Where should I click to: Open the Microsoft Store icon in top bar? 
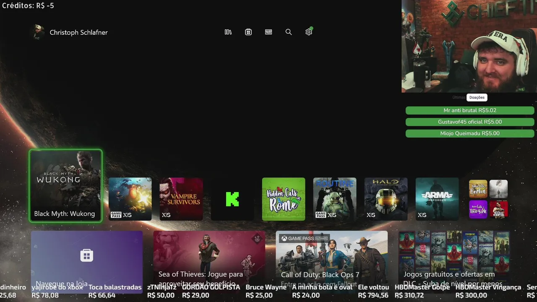tap(248, 32)
